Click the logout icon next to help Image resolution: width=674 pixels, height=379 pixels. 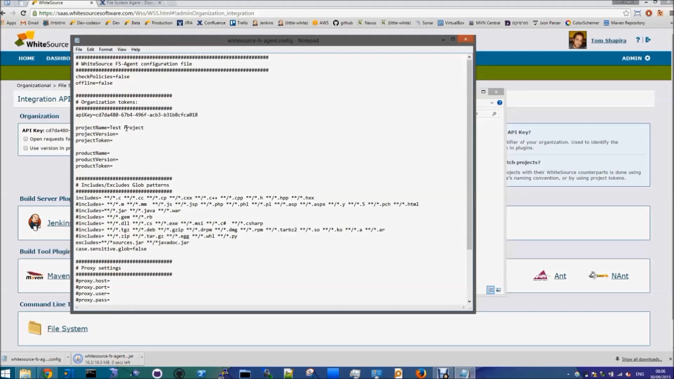pyautogui.click(x=648, y=40)
